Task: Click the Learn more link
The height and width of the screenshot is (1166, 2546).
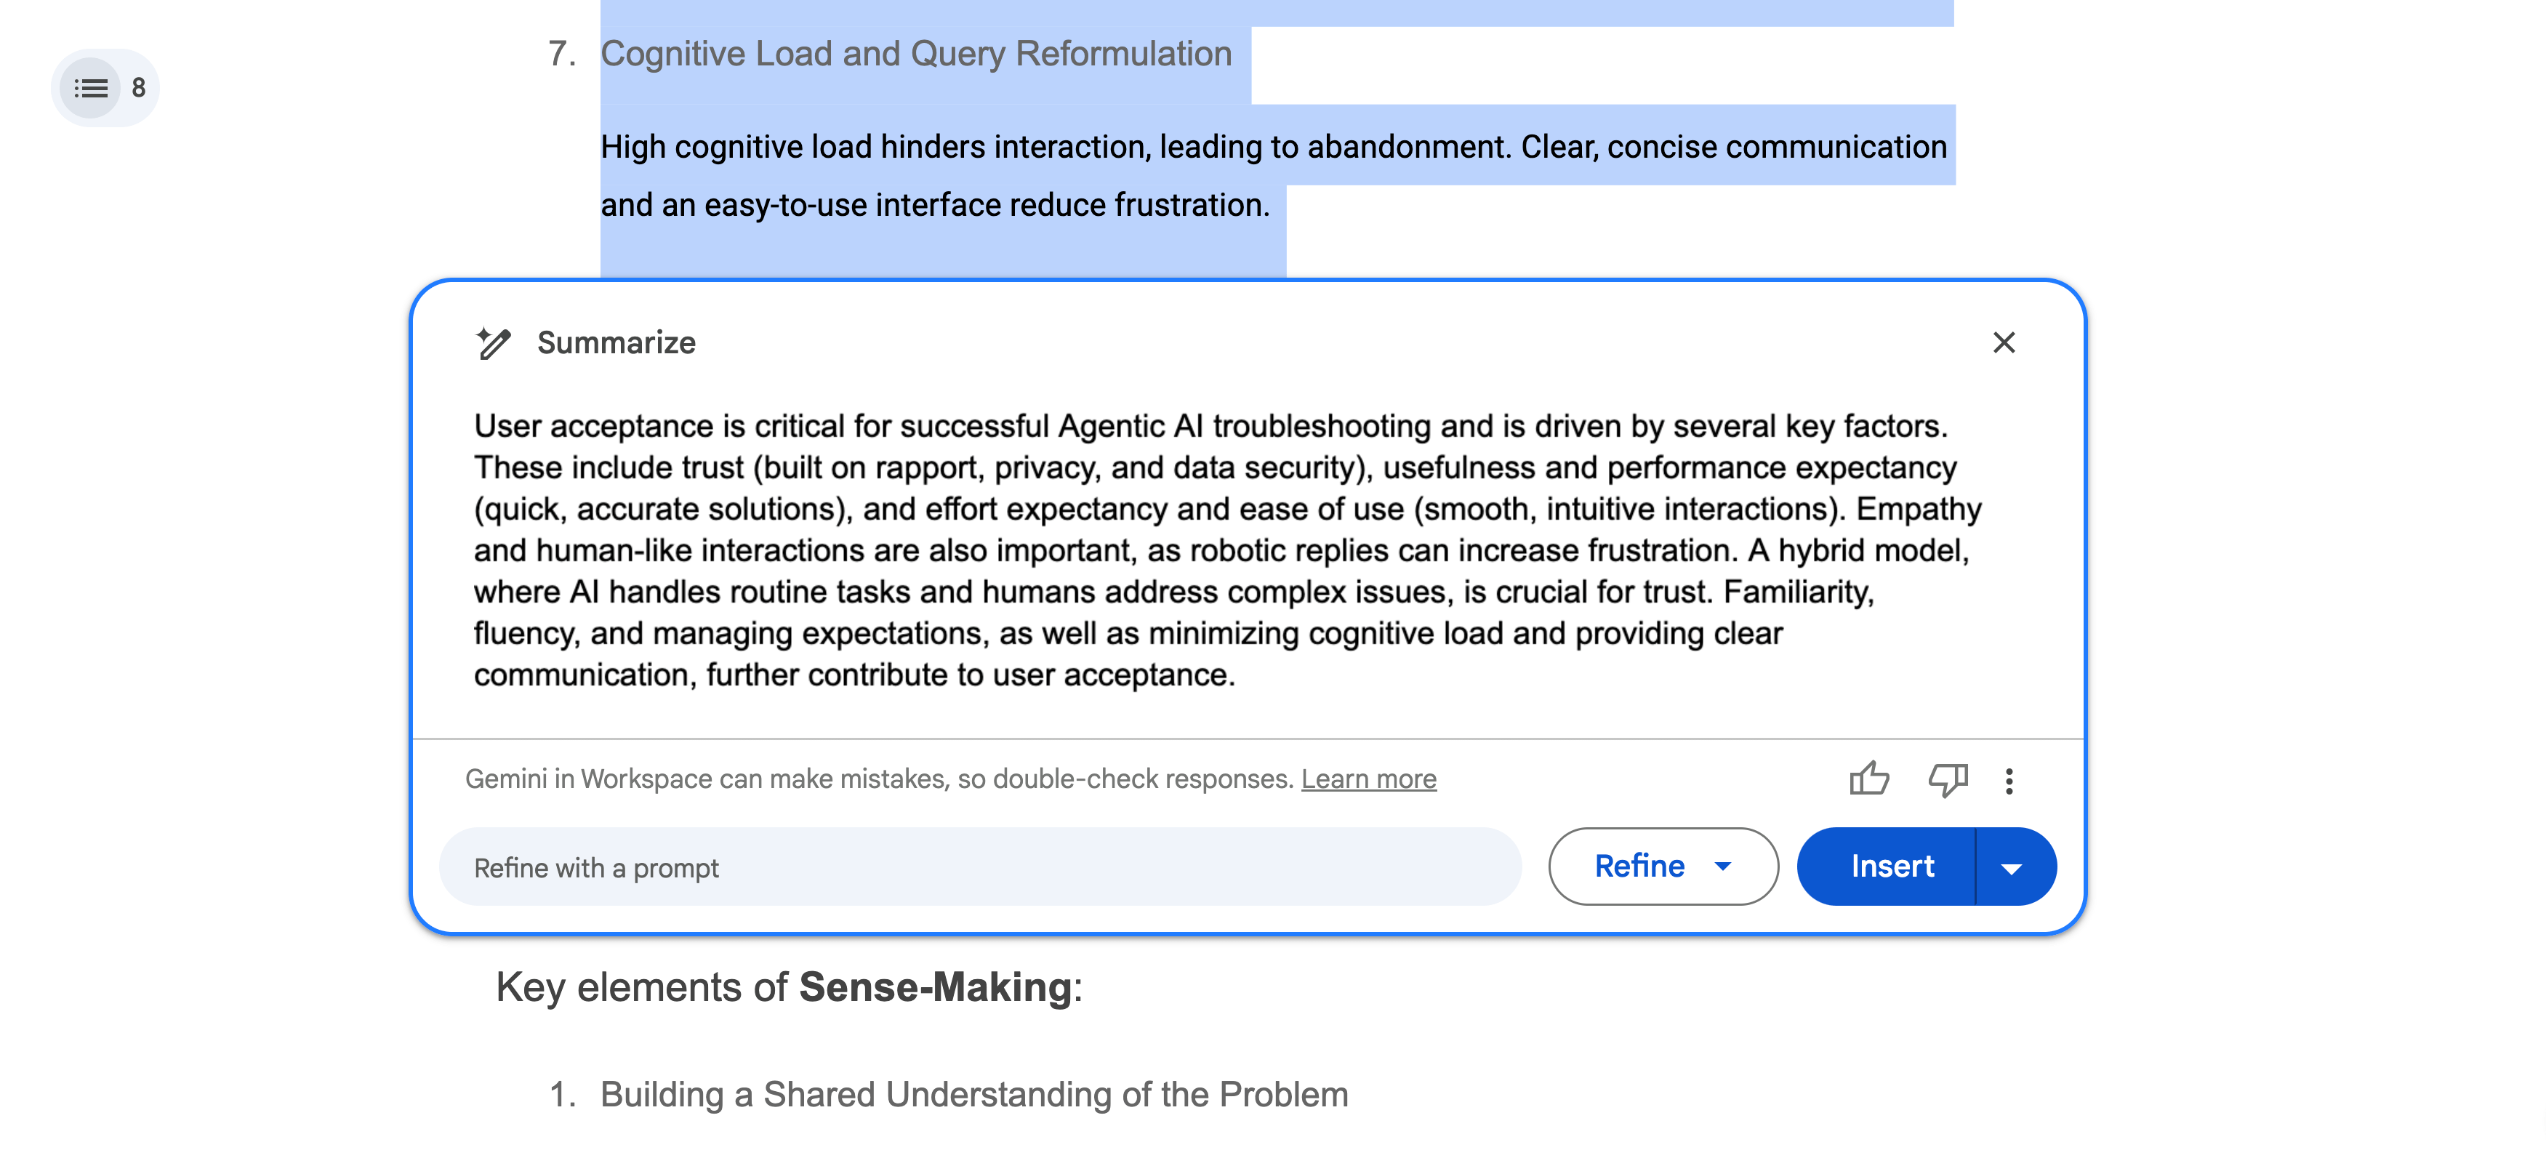Action: 1368,779
